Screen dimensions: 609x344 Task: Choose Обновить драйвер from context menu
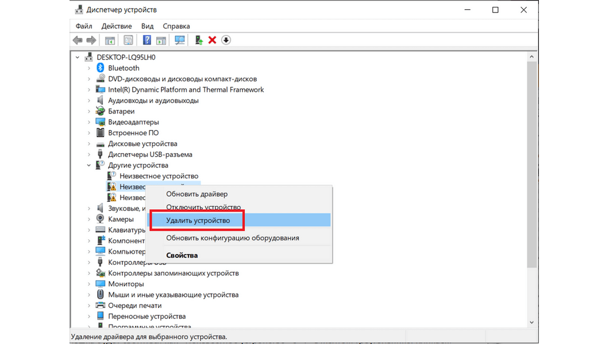(x=238, y=194)
